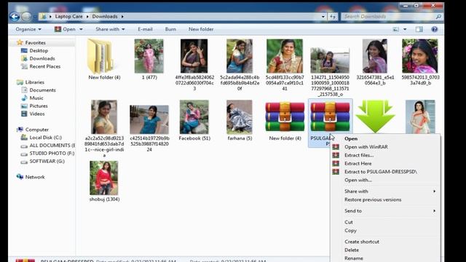The width and height of the screenshot is (466, 262).
Task: Click Laptop Care in the address bar
Action: [68, 17]
